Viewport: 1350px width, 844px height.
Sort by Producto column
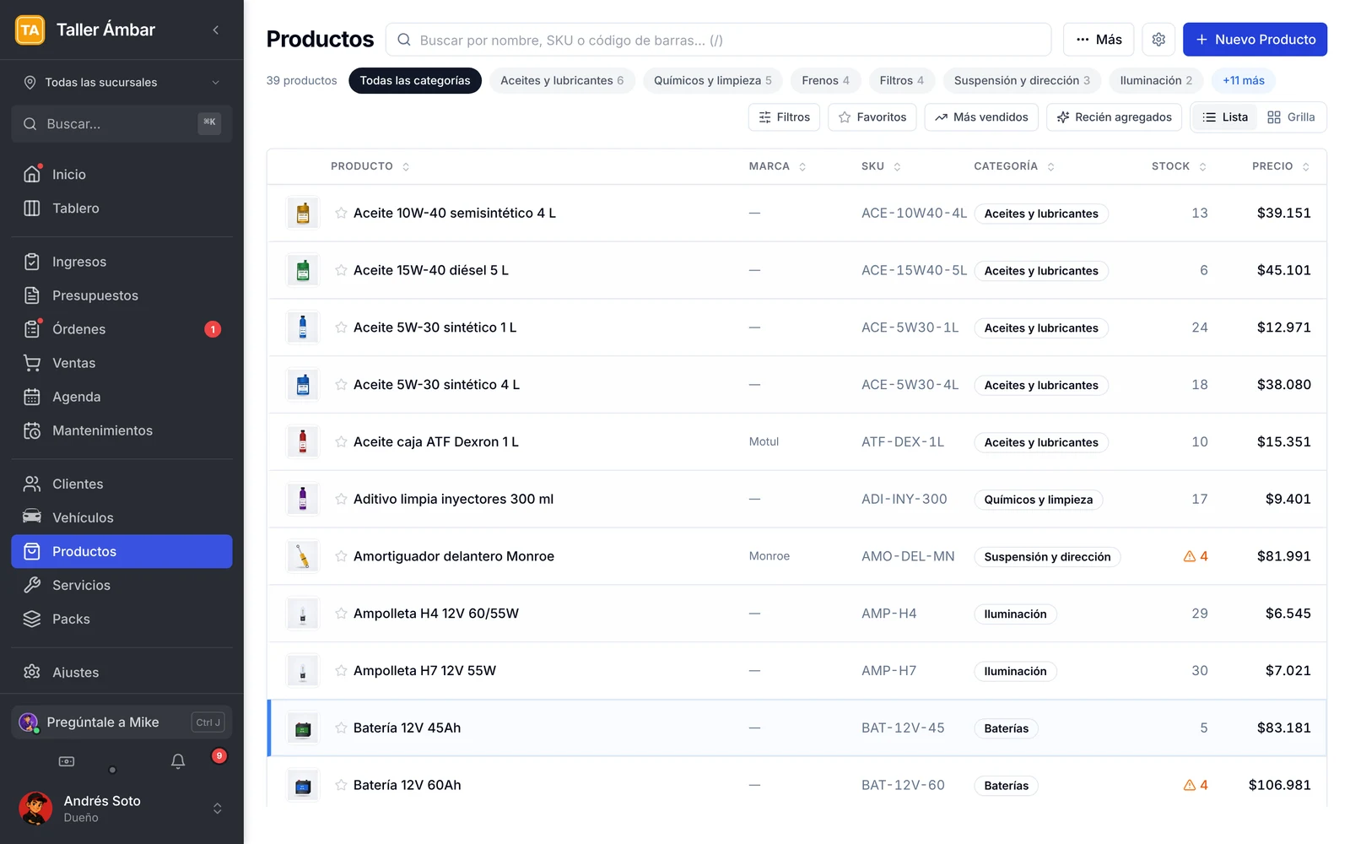[x=370, y=166]
